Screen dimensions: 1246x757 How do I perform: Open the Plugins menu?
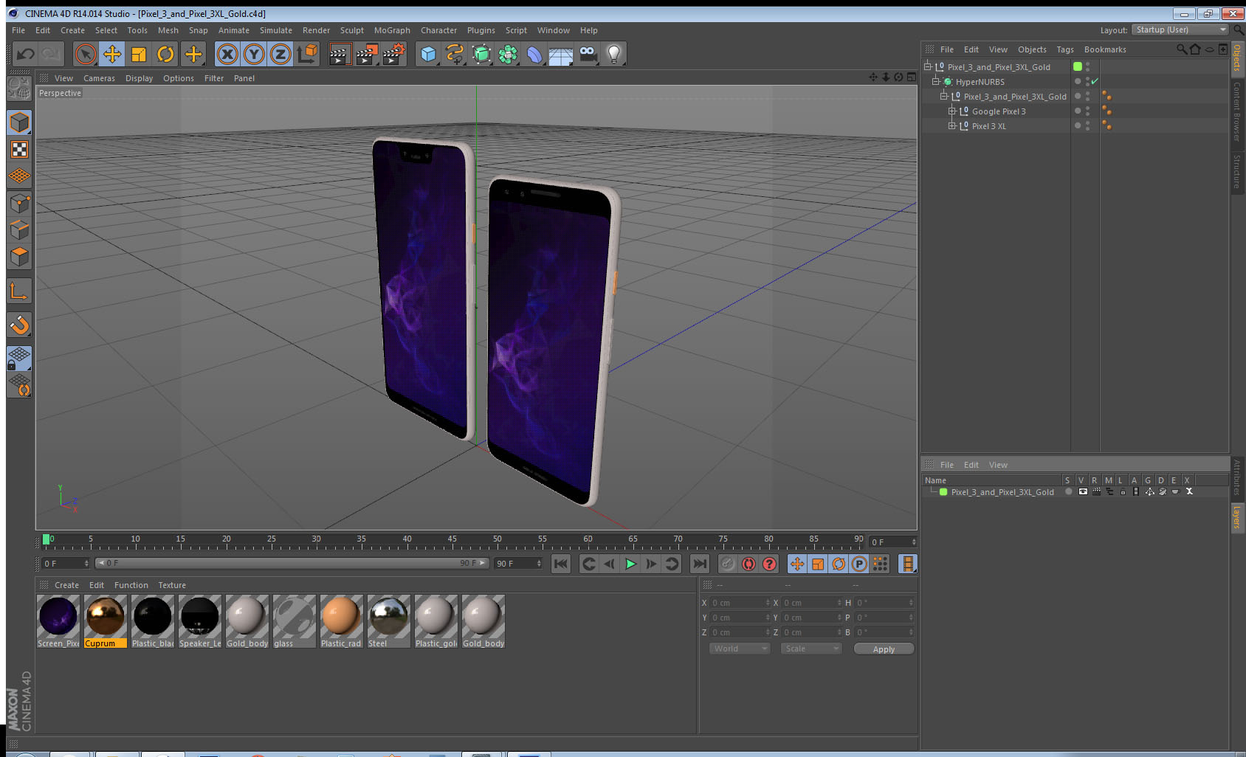point(481,30)
